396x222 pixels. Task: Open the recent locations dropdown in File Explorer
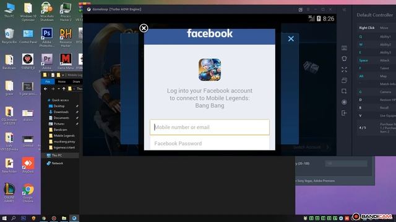pyautogui.click(x=59, y=89)
